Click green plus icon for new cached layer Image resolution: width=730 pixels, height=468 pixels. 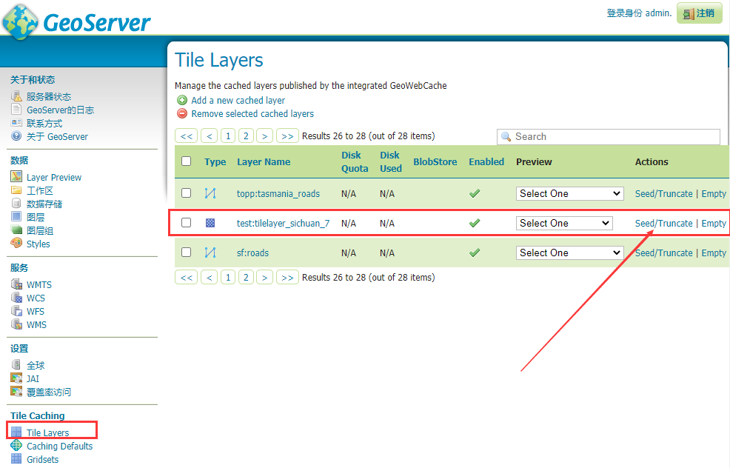(182, 100)
